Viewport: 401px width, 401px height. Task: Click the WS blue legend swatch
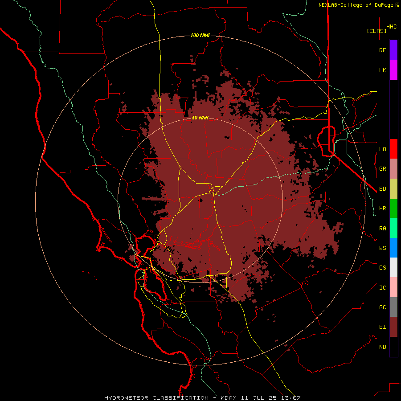tap(393, 248)
